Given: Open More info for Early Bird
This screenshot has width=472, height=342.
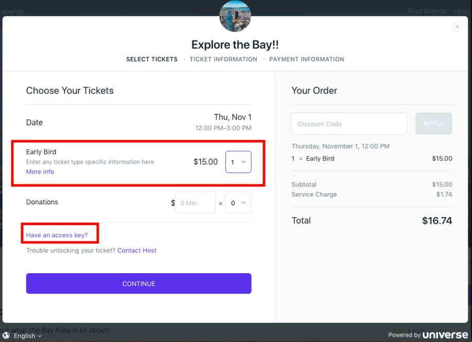Looking at the screenshot, I should (40, 172).
